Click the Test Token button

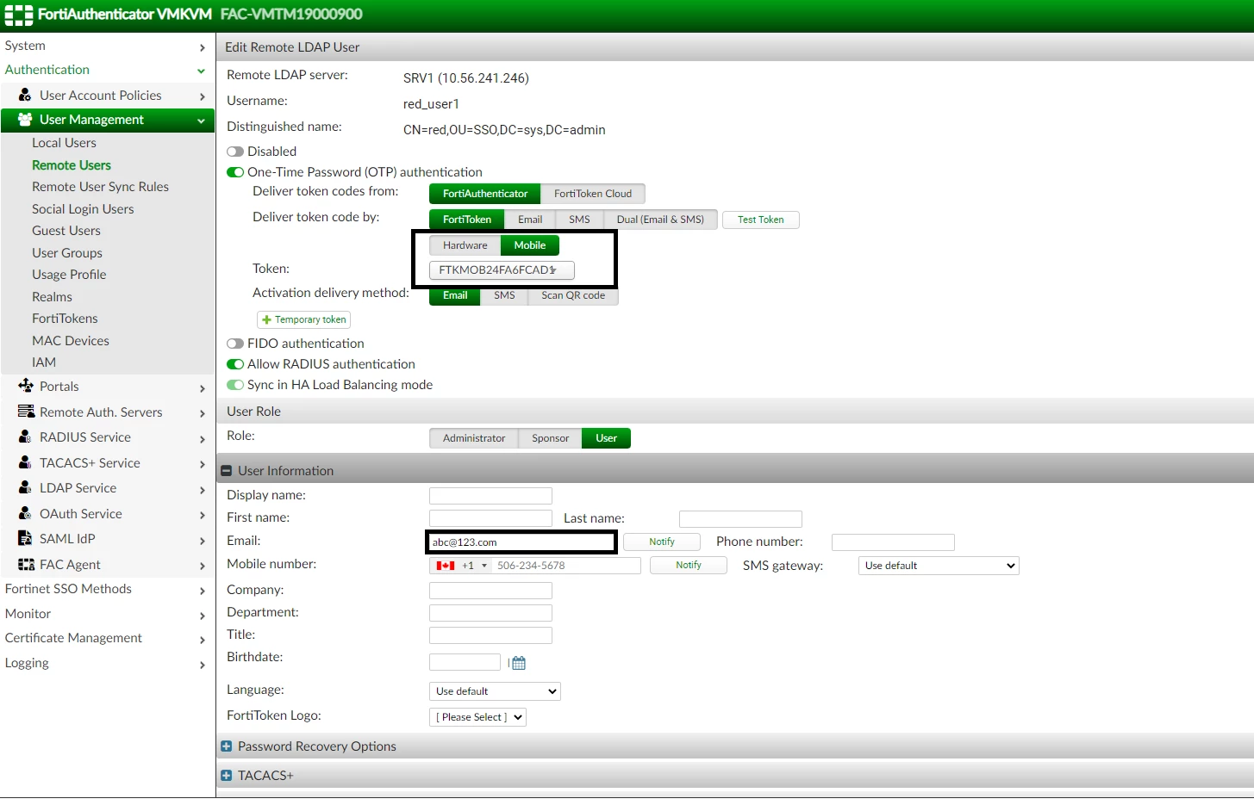tap(761, 220)
